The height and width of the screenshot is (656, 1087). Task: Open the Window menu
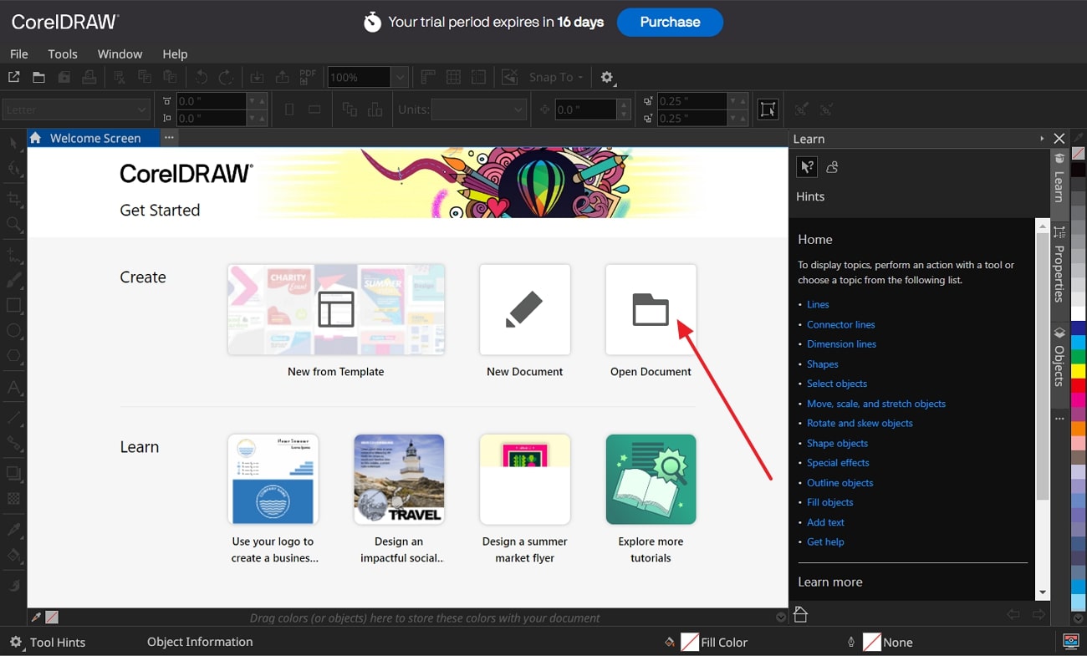[x=120, y=53]
